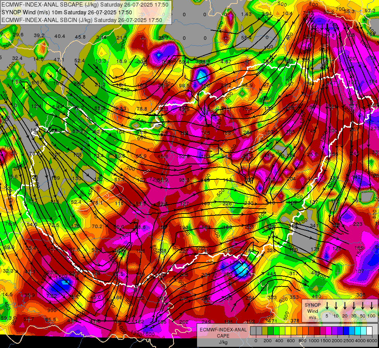The image size is (379, 348).
Task: Pick the pure yellow swatch in the CAPE scale
Action: 288,331
